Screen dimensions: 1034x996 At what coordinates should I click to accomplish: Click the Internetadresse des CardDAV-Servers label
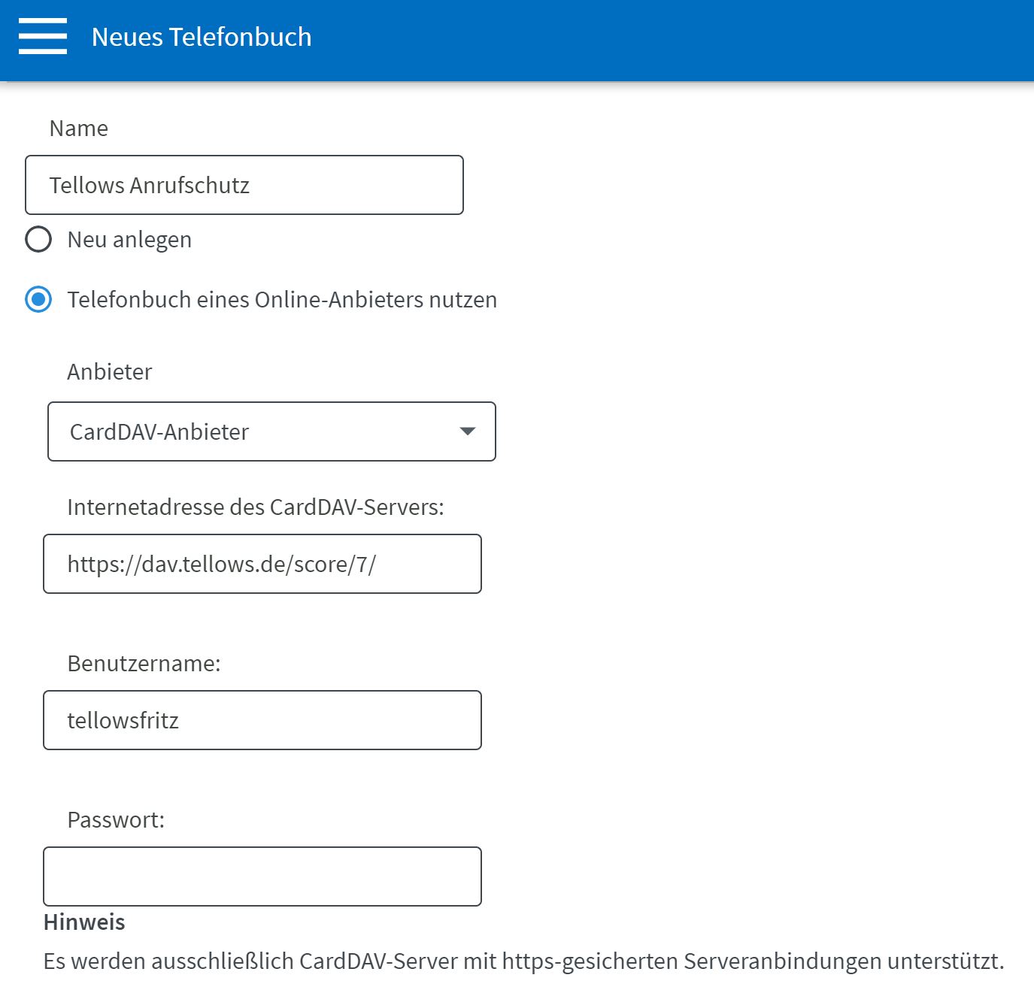pos(256,507)
